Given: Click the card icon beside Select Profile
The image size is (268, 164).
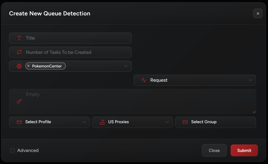Looking at the screenshot, I should pos(19,122).
